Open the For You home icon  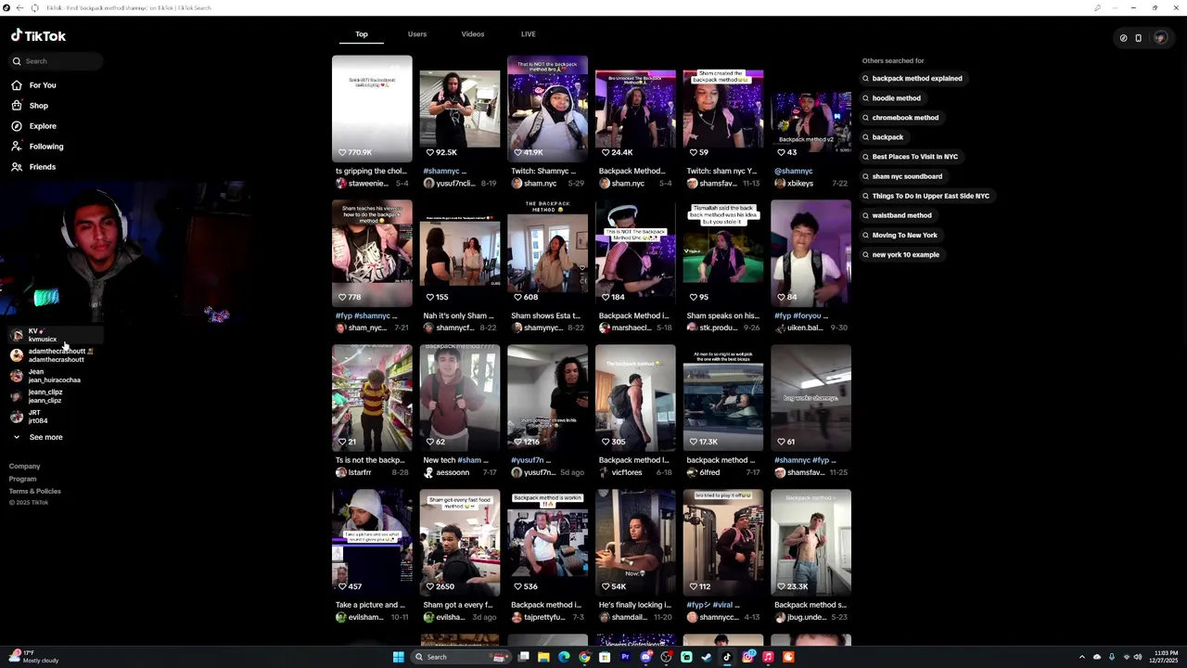coord(17,85)
